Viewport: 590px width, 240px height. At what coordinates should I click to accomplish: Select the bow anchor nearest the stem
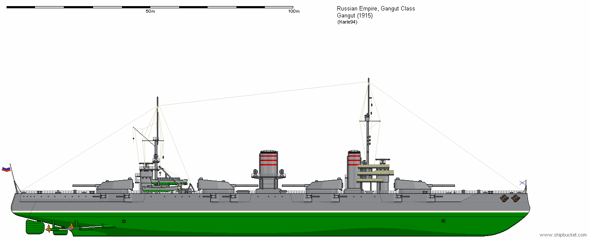coord(516,198)
